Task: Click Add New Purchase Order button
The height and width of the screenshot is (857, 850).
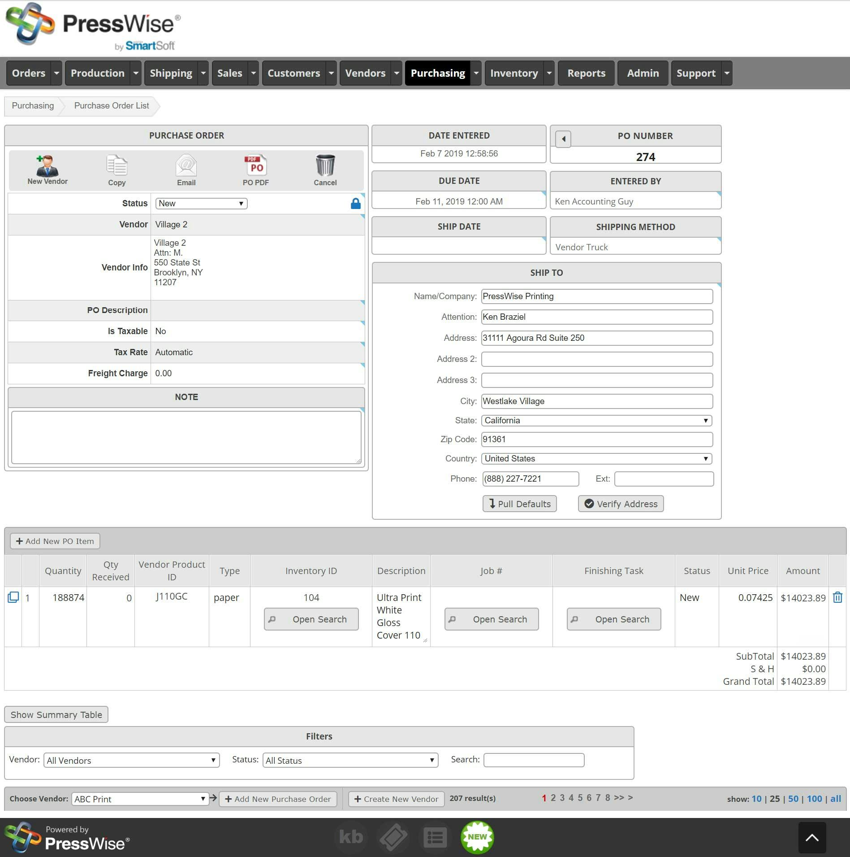Action: point(278,799)
